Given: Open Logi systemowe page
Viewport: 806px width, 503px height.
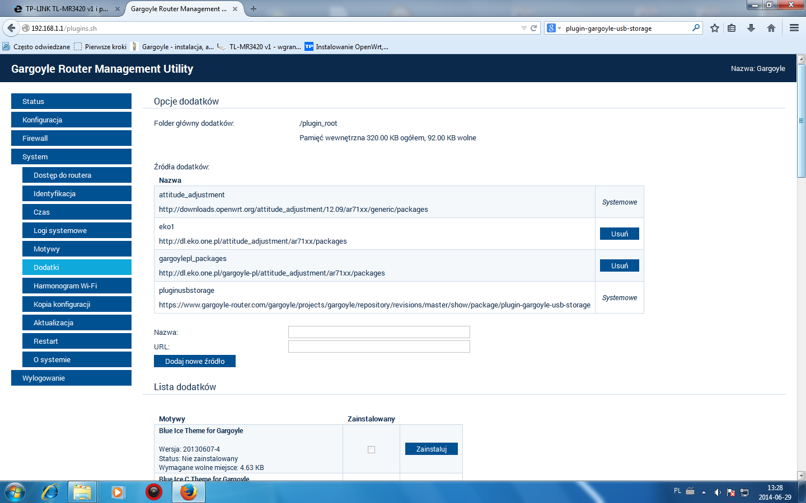Looking at the screenshot, I should 77,230.
